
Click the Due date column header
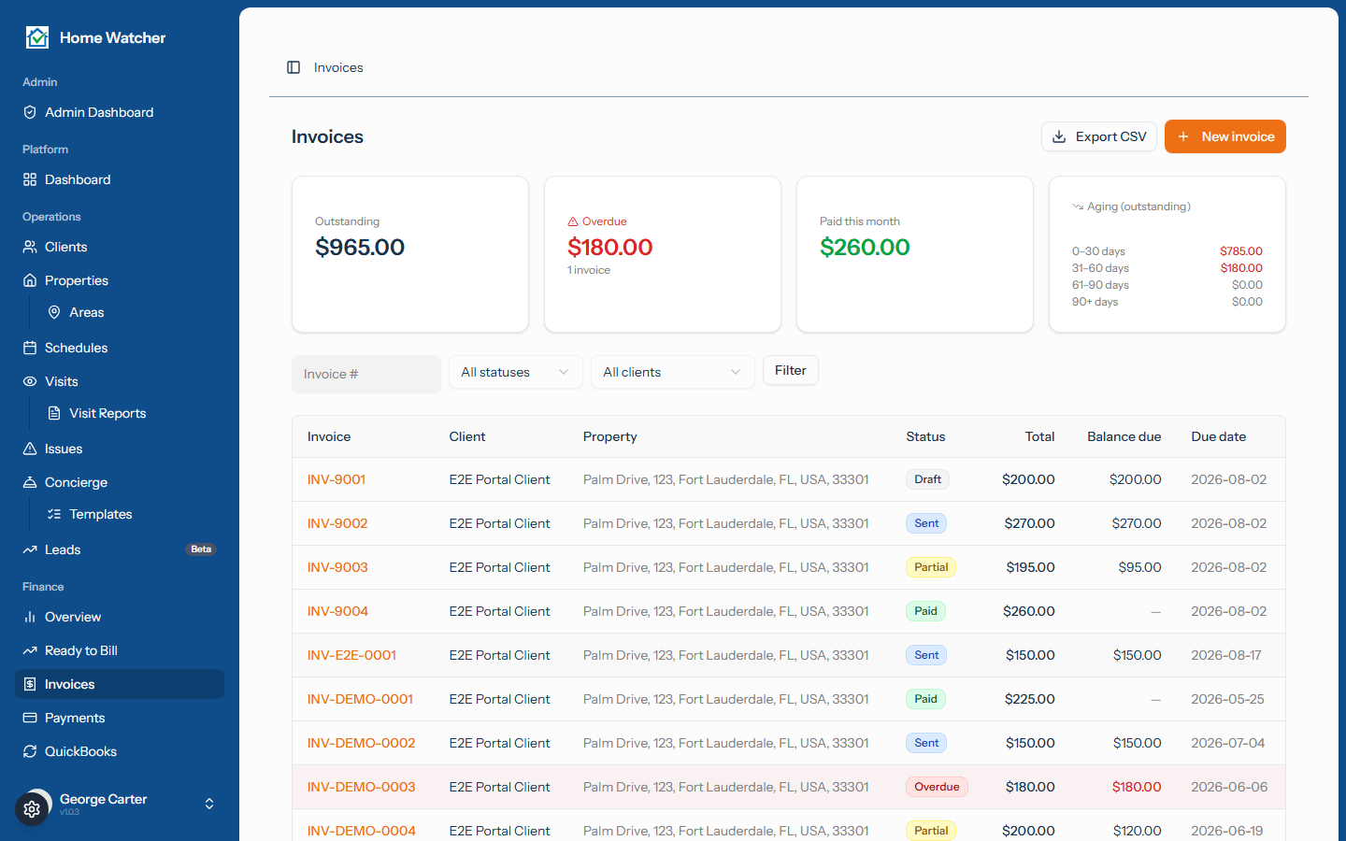[1218, 436]
